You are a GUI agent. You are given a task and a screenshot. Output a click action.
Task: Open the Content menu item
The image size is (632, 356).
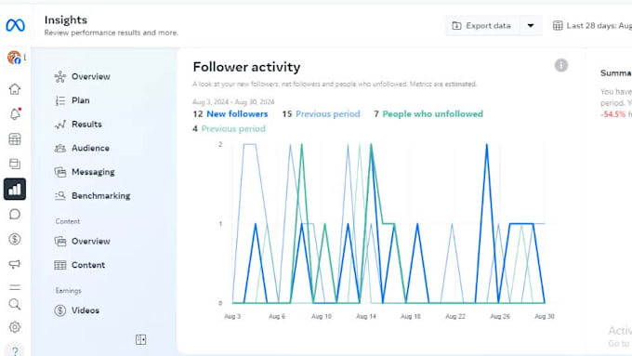coord(80,265)
